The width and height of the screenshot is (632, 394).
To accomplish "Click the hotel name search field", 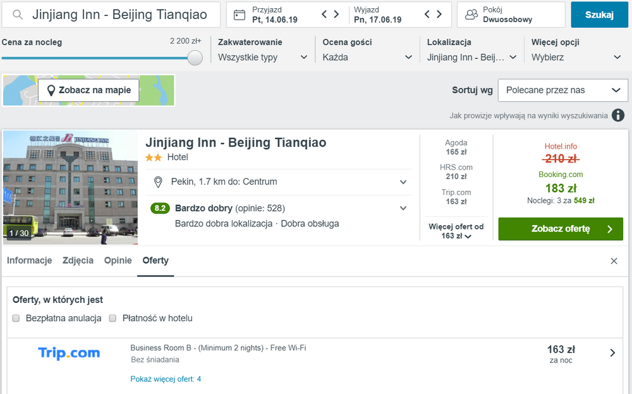I will coord(111,15).
